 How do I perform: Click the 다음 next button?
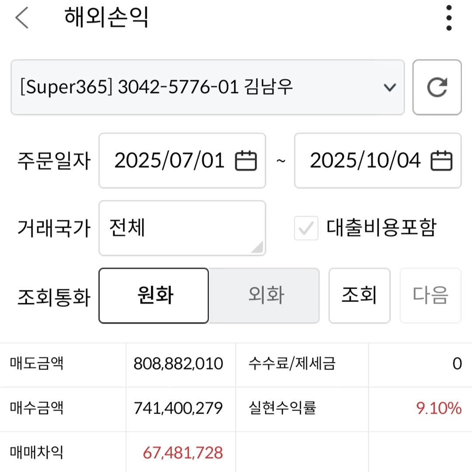pos(430,295)
